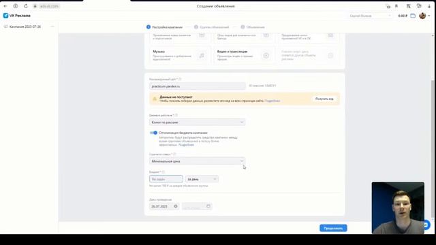Open the blue support chat bubble
Screen dimensions: 436x245
426,225
